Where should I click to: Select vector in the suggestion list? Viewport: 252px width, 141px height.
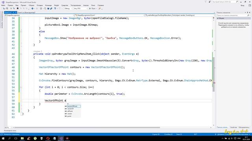72,114
